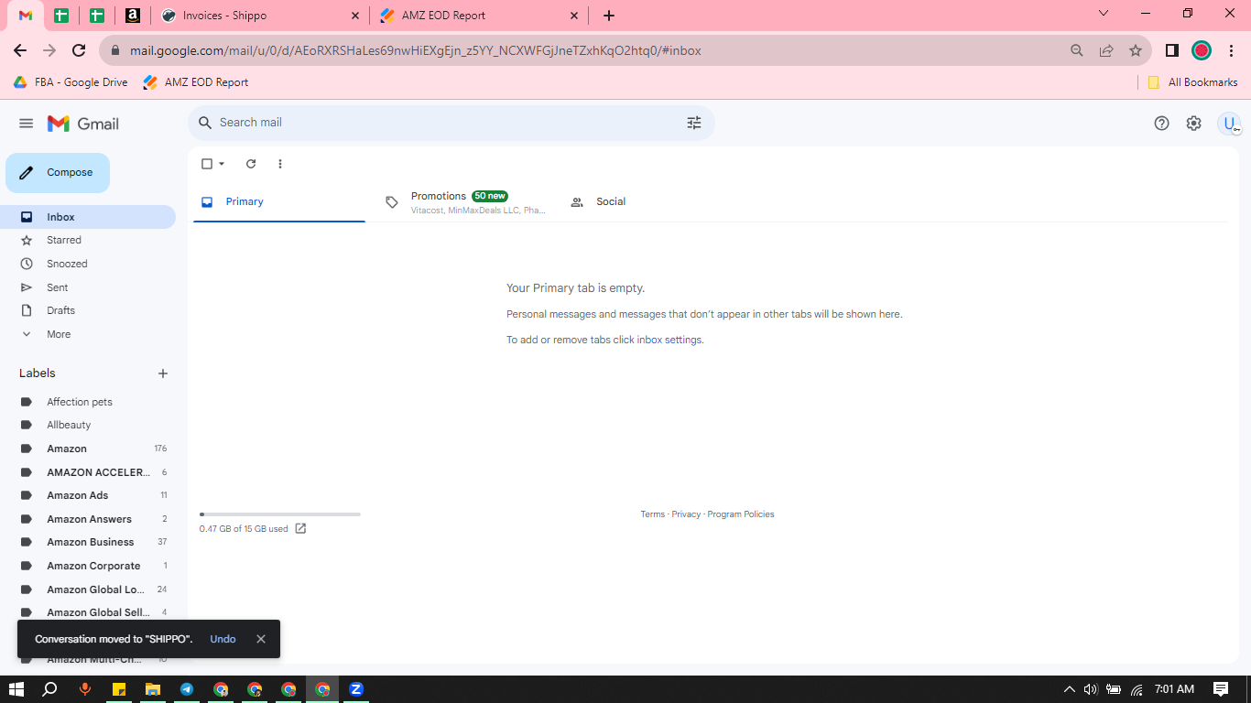
Task: Click the Compose button
Action: (58, 173)
